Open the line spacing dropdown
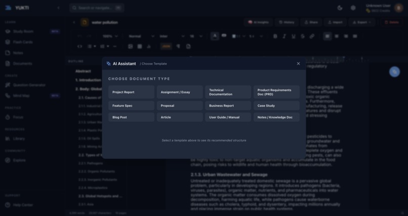Viewport: 408px width, 216px height. point(256,36)
